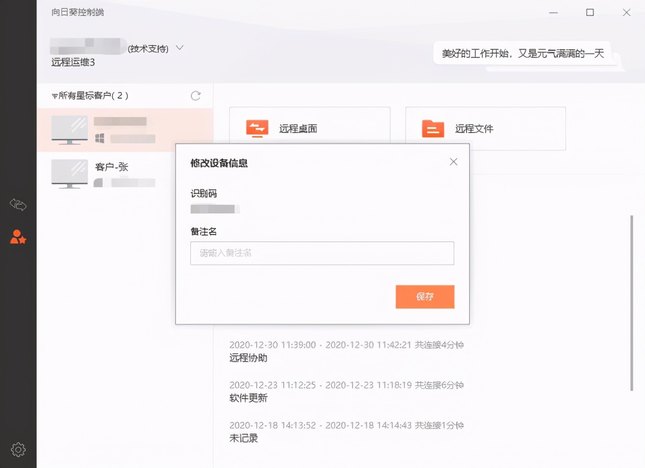Click the 识别码 identification code value
This screenshot has height=468, width=645.
pos(215,209)
